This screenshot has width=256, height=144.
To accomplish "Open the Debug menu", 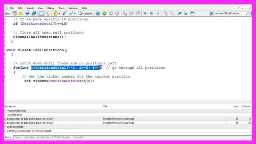I will point(51,8).
